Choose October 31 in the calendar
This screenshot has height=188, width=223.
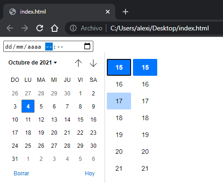point(15,159)
